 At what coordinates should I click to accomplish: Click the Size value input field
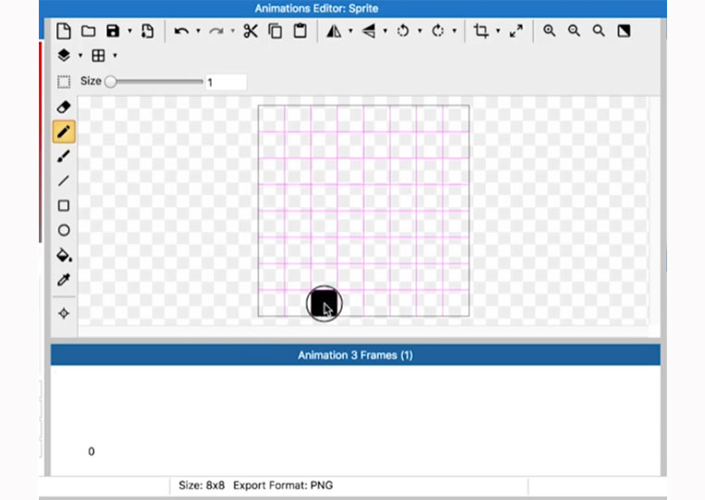(x=226, y=82)
